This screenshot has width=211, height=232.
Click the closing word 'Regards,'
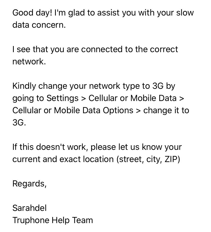[x=29, y=184]
